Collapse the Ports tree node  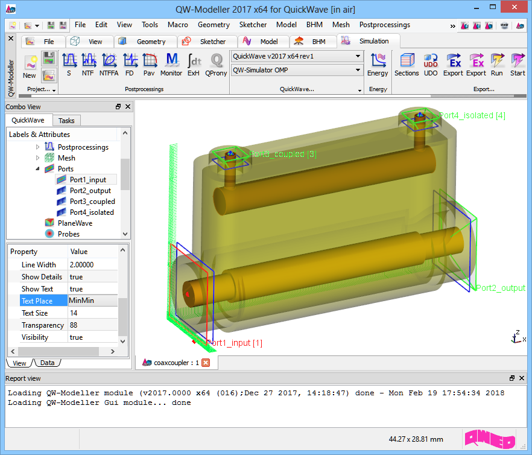coord(38,169)
